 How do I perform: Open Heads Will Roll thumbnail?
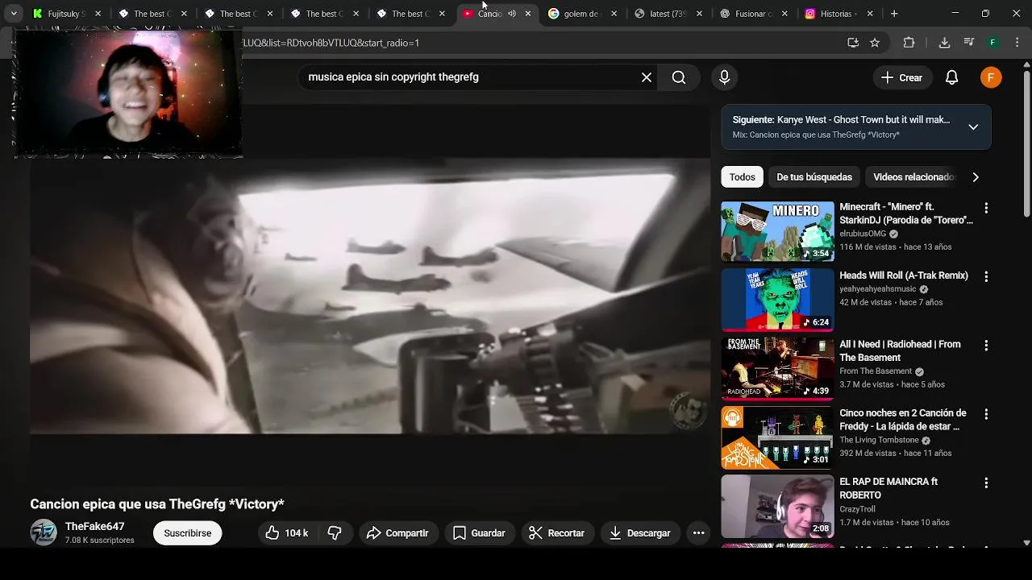[777, 300]
